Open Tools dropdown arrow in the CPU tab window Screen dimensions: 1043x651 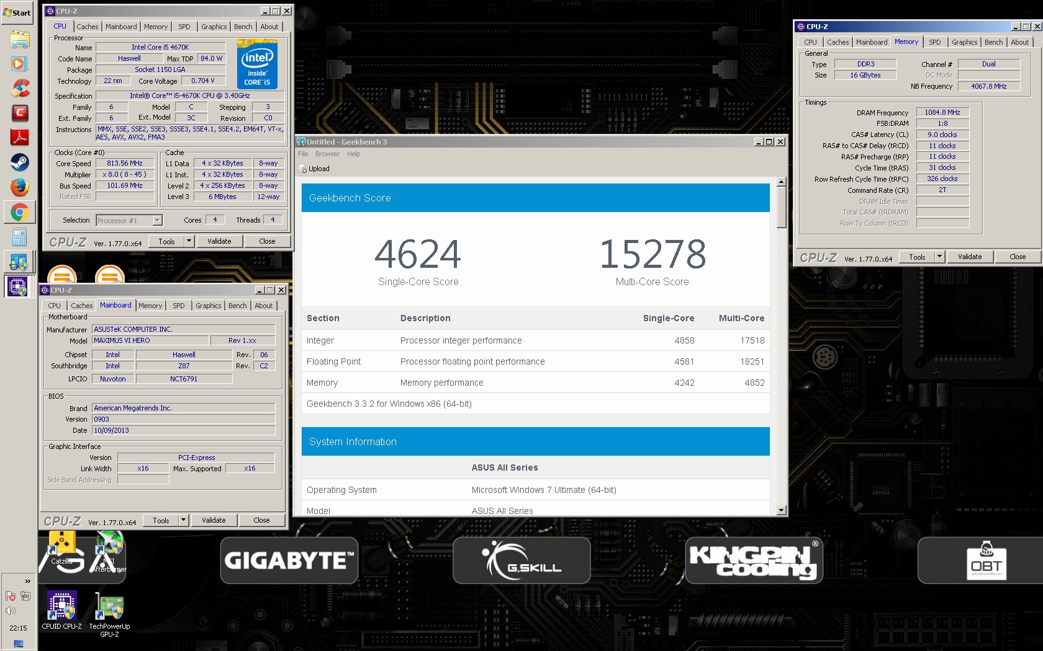189,241
